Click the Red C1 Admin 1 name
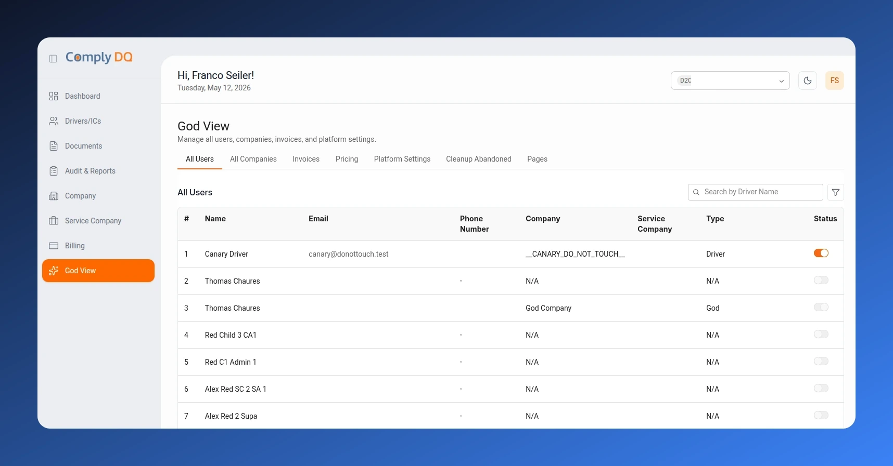 point(231,362)
